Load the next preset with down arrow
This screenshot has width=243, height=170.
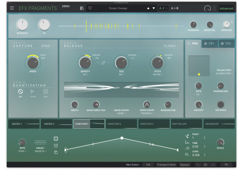click(154, 8)
